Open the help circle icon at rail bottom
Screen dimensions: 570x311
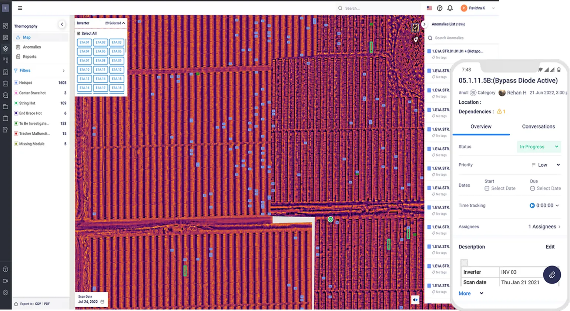coord(6,270)
